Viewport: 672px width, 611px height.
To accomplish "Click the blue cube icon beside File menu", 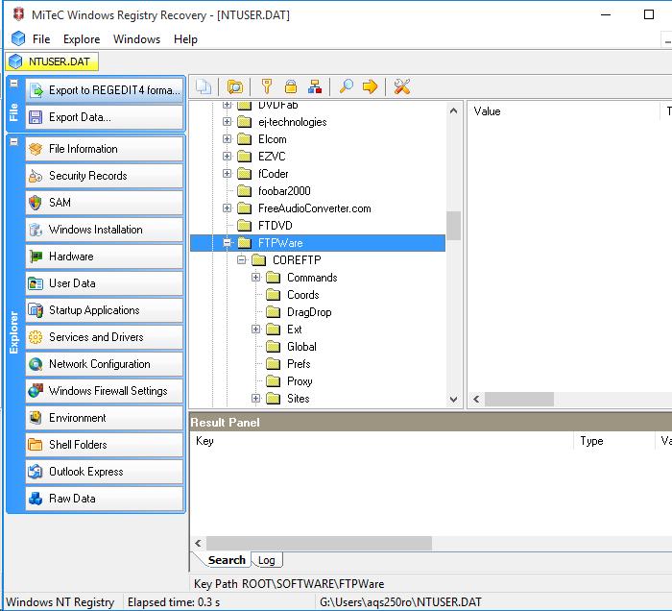I will point(18,38).
